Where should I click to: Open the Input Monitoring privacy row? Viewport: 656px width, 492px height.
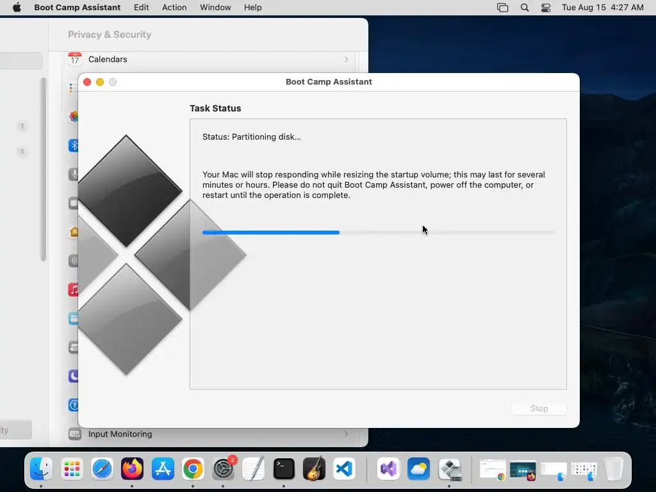coord(209,434)
